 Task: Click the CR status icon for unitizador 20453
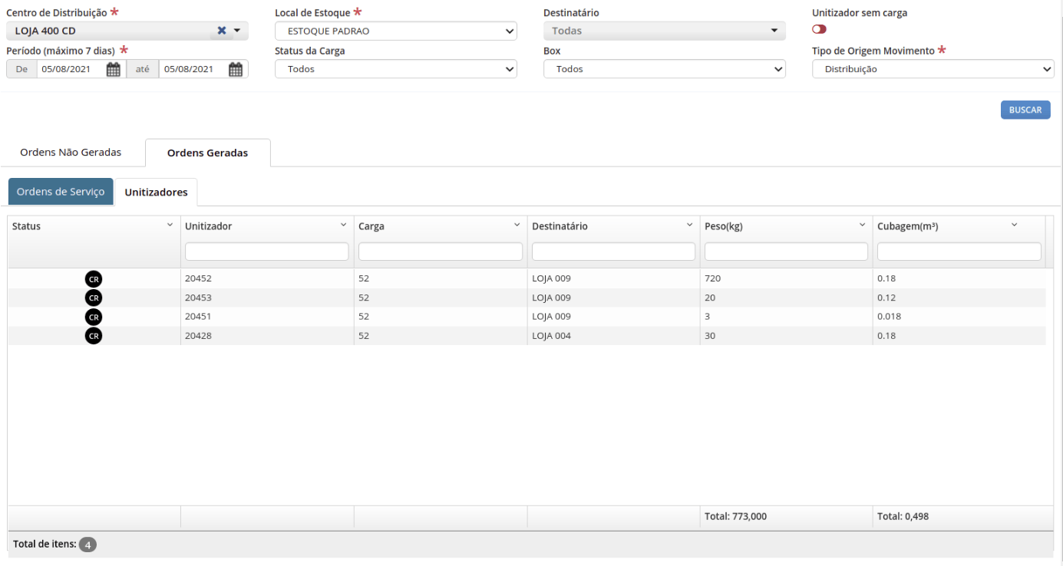pyautogui.click(x=94, y=298)
